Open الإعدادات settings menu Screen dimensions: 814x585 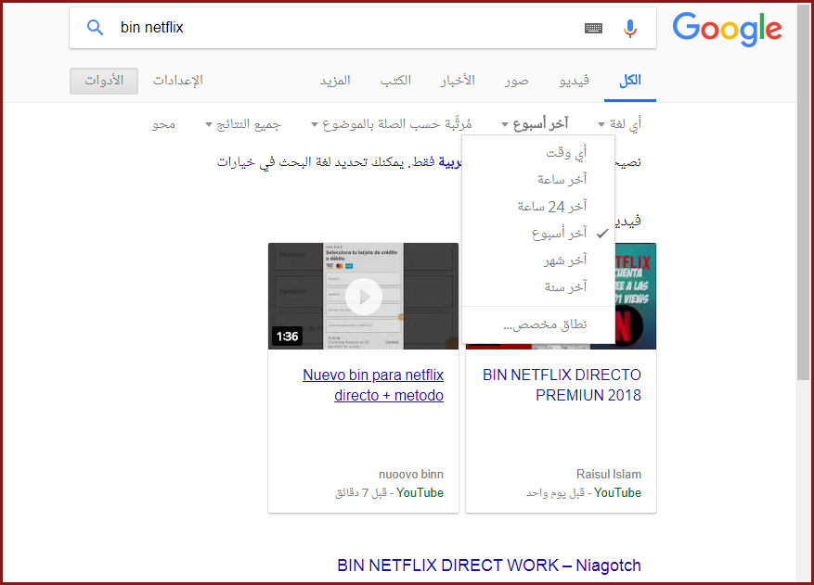(x=178, y=81)
